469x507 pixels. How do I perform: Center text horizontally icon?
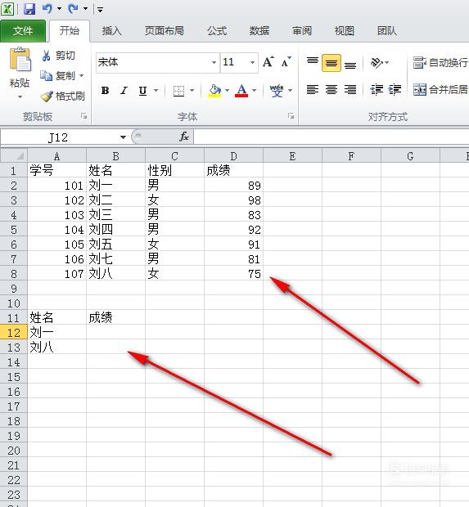click(x=331, y=89)
